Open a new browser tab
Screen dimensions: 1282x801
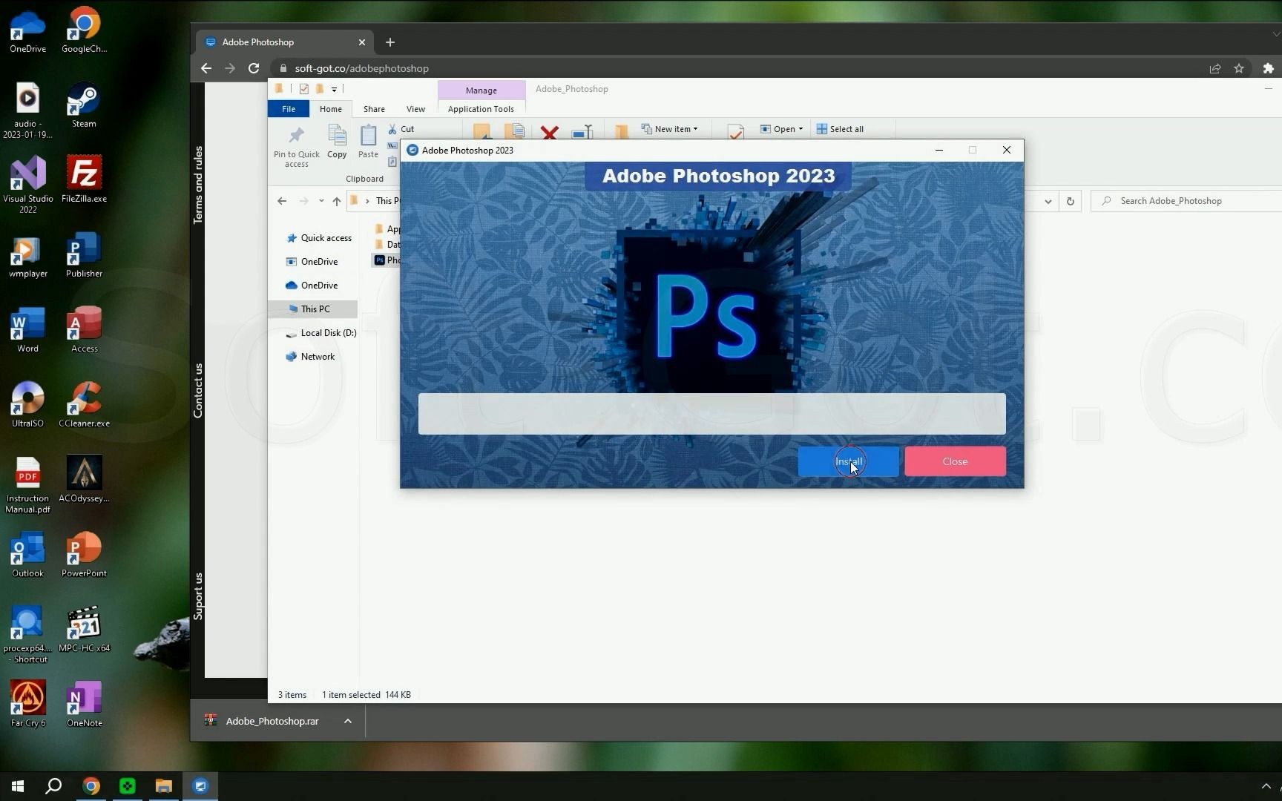pyautogui.click(x=390, y=42)
